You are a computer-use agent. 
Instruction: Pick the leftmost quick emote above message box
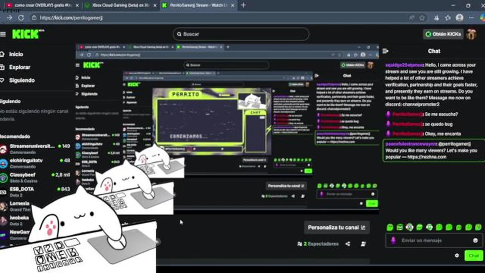click(390, 227)
